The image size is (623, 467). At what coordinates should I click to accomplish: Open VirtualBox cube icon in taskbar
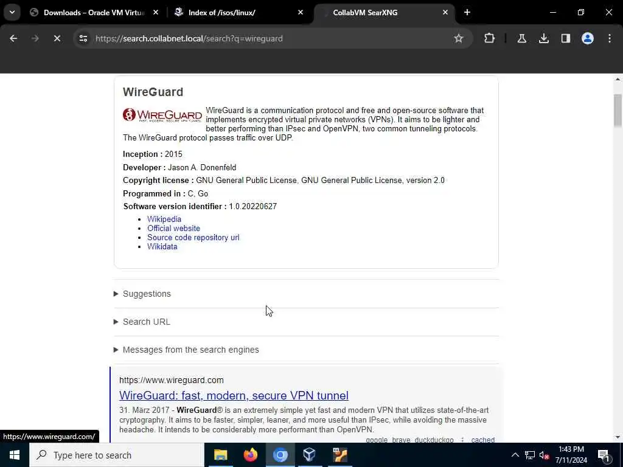coord(310,455)
